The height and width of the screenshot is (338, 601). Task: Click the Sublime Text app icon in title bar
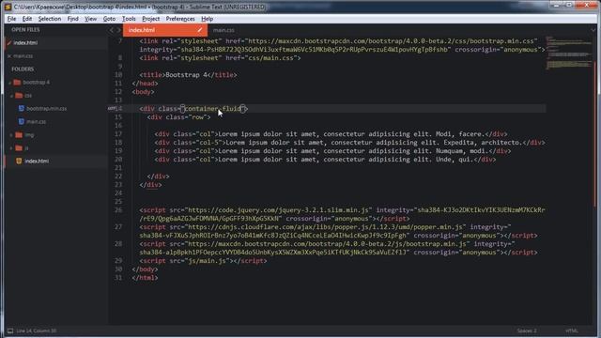click(x=8, y=7)
